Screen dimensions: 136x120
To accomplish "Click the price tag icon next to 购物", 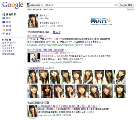I will 4,30.
